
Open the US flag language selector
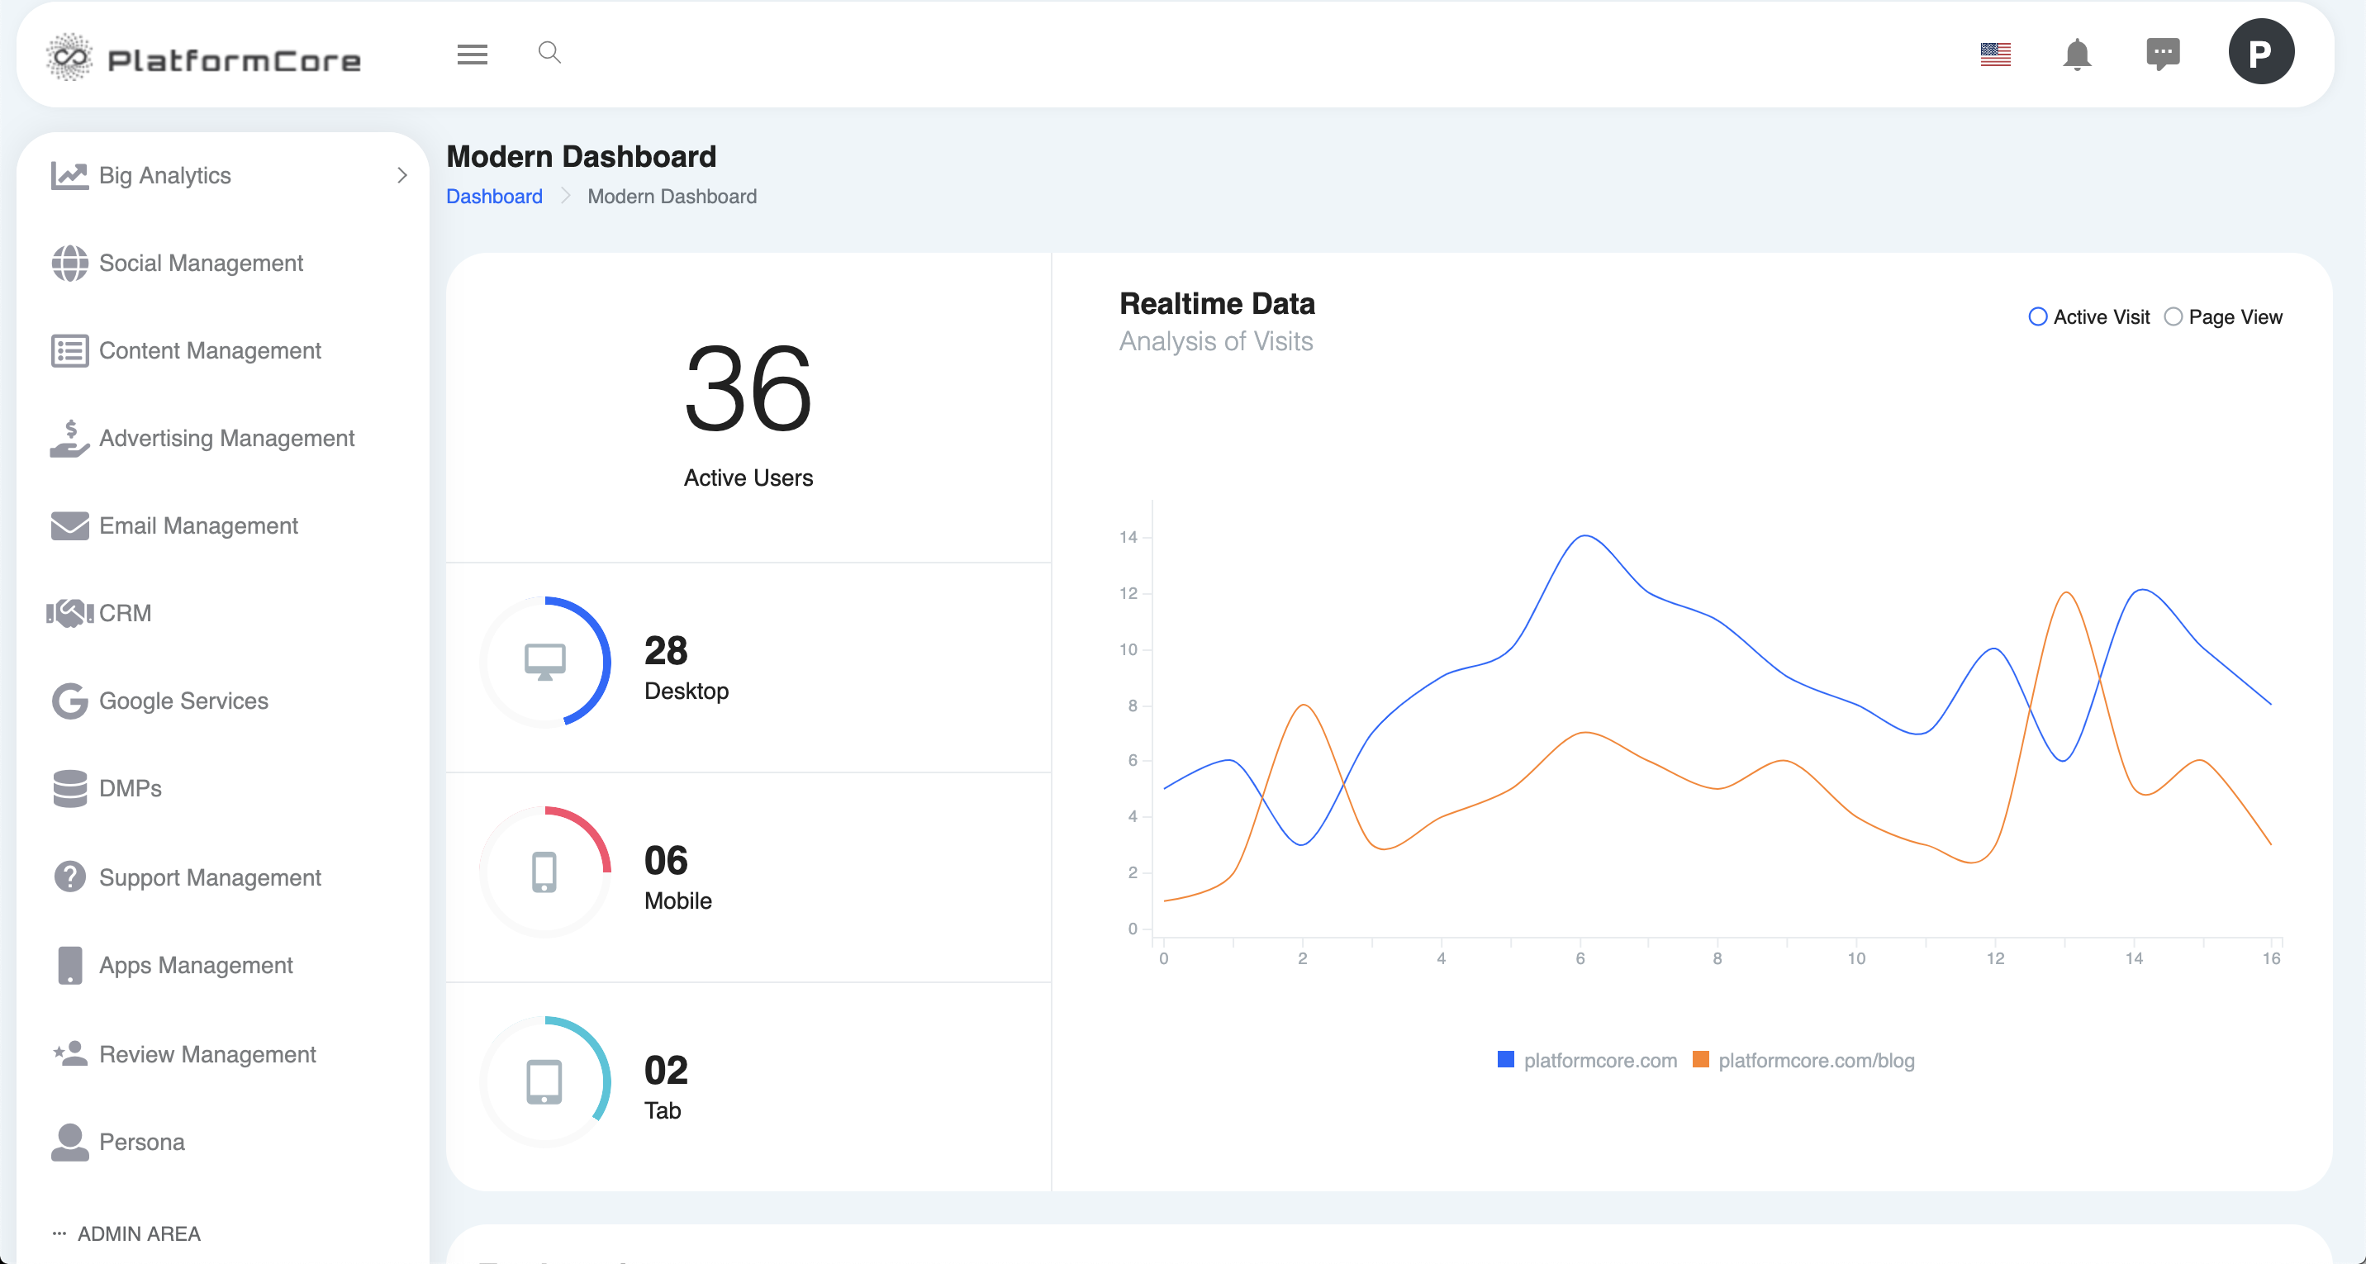1995,55
